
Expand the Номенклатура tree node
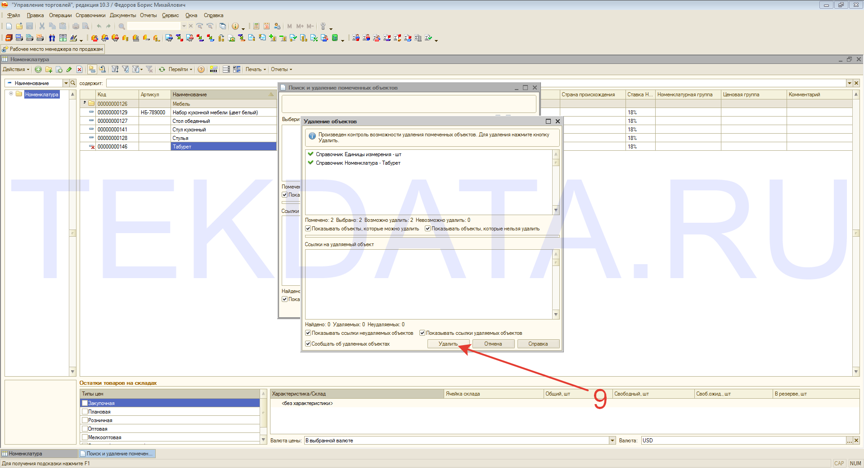pos(11,94)
